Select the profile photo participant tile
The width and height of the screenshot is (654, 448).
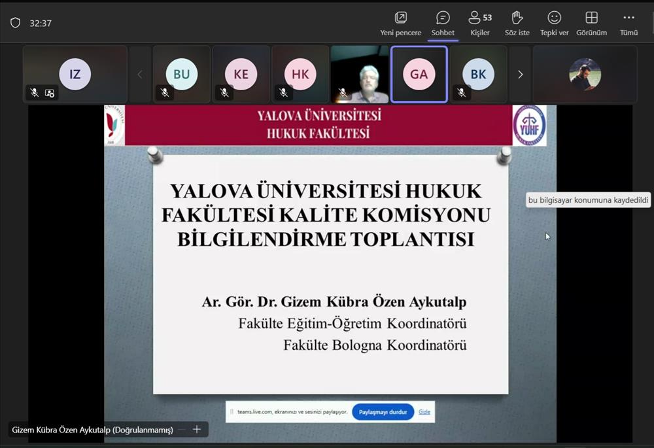click(585, 75)
